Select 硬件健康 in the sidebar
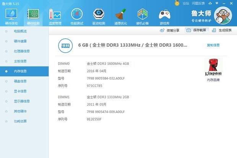Screen dimensions: 237x158 pos(24,41)
